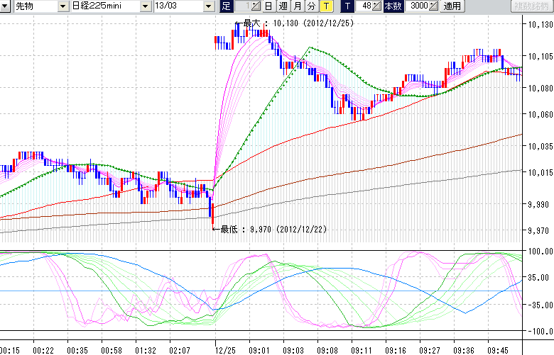Click the 100.00 oscillator scale label
This screenshot has width=554, height=355.
(538, 252)
